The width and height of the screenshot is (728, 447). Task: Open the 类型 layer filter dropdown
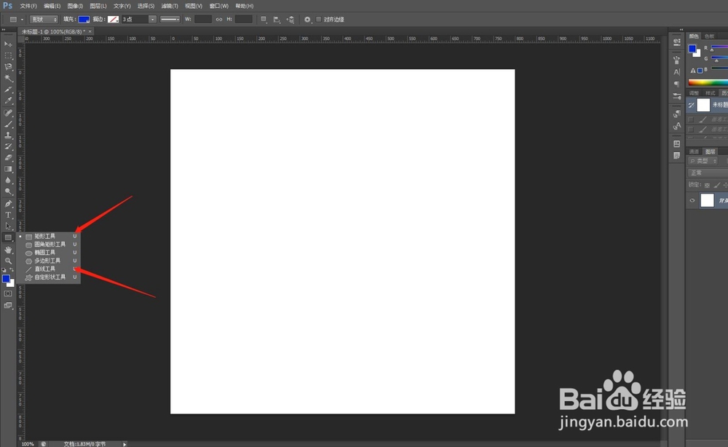click(703, 161)
